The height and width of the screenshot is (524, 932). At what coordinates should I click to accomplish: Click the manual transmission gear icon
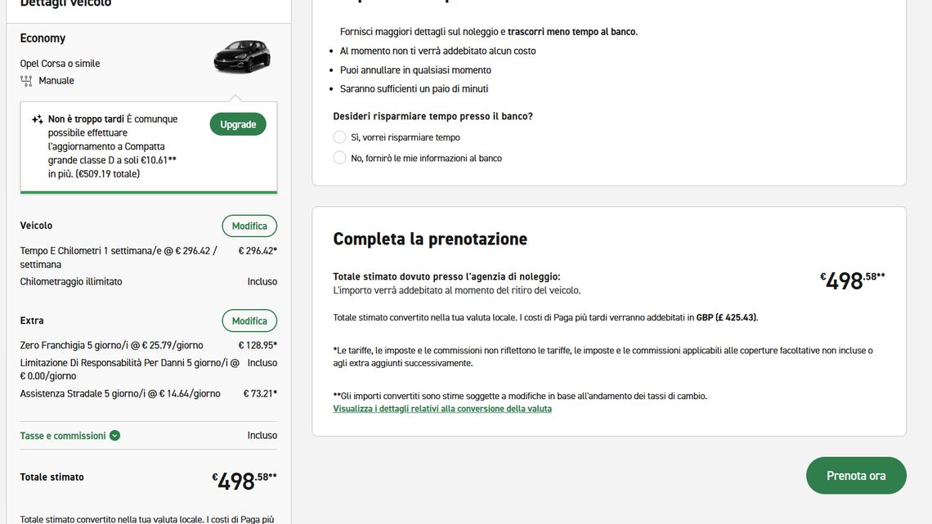(26, 81)
